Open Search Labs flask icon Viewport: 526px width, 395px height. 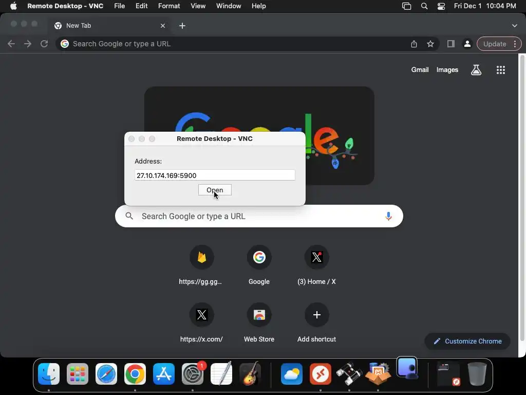click(x=476, y=69)
